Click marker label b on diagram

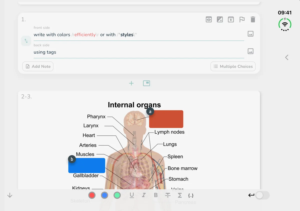pos(72,159)
